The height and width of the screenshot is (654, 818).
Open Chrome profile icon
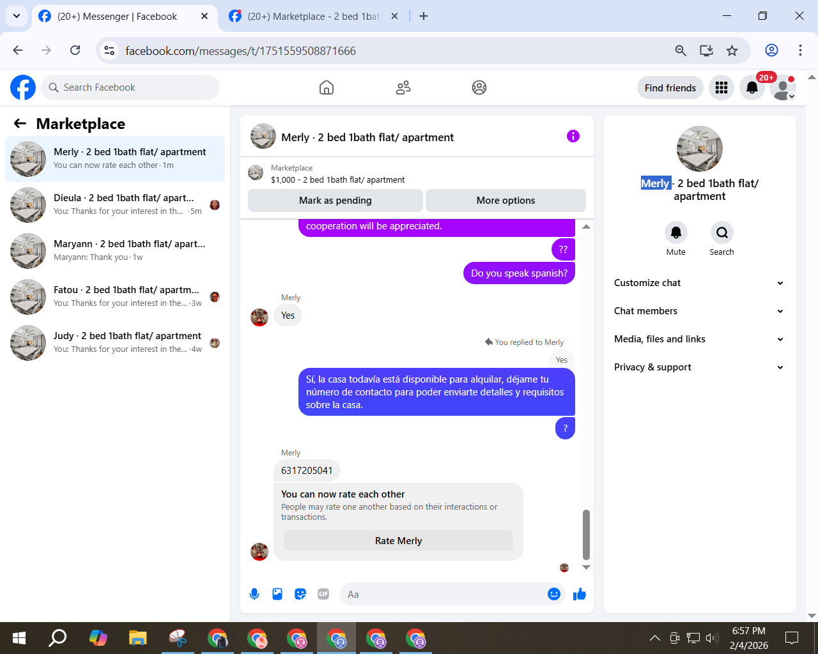tap(771, 50)
